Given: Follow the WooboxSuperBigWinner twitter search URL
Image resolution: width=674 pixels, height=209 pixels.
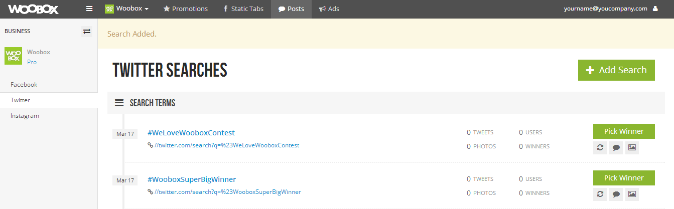Looking at the screenshot, I should [x=228, y=192].
